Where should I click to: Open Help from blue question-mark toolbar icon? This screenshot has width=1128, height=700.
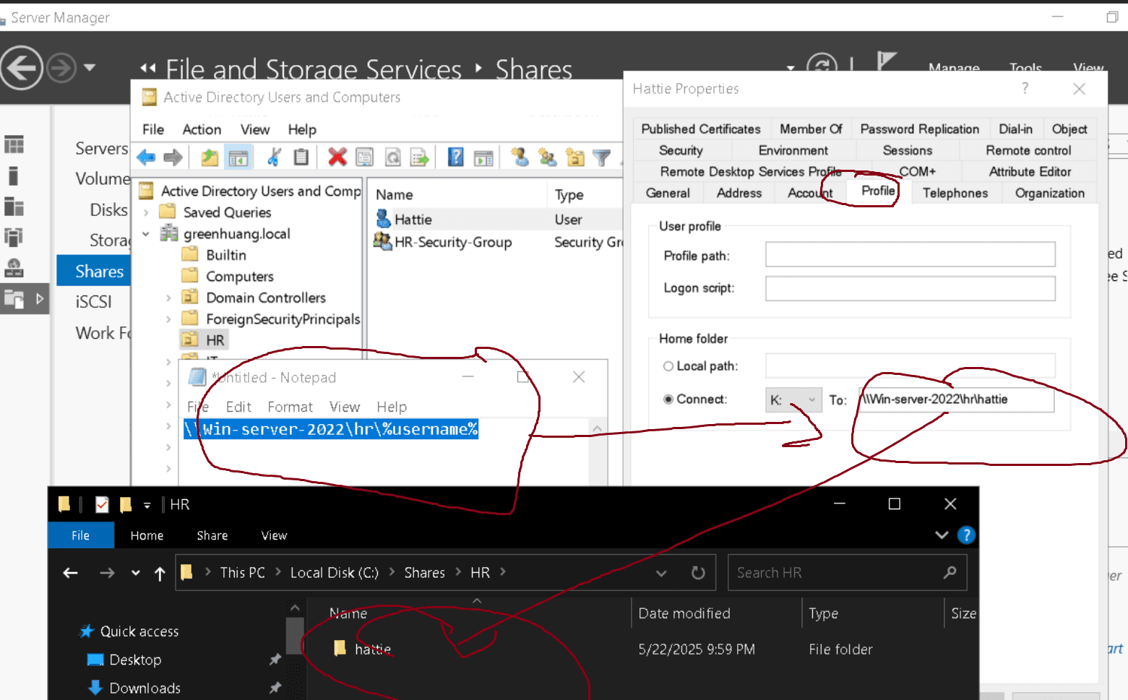click(x=456, y=157)
